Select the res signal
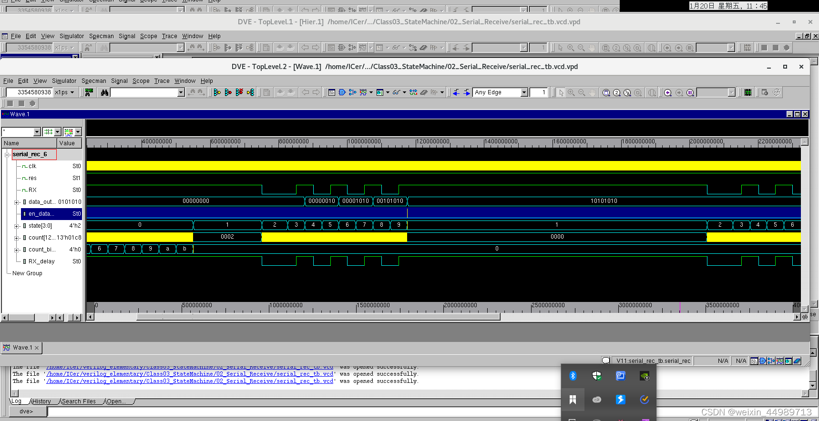 coord(32,178)
